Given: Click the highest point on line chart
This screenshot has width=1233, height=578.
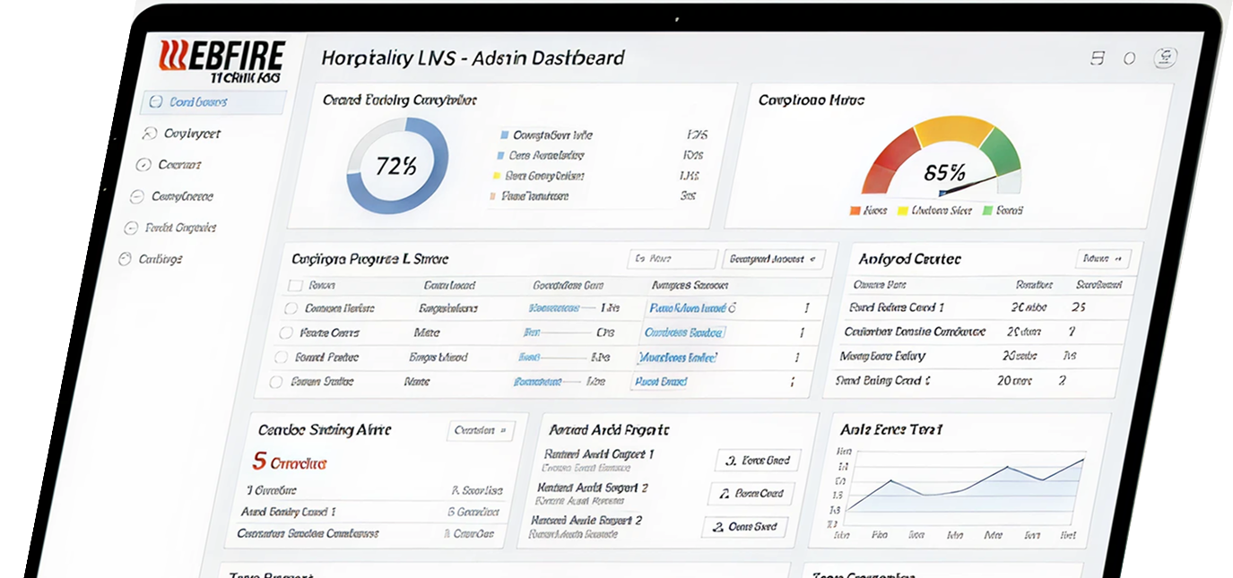Looking at the screenshot, I should point(1083,459).
